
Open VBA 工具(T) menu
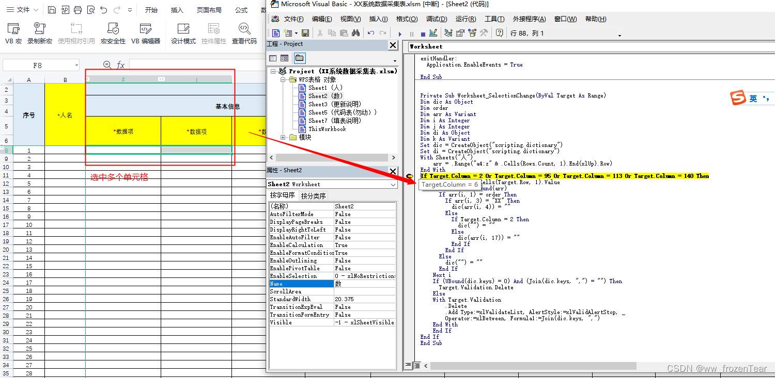click(494, 19)
